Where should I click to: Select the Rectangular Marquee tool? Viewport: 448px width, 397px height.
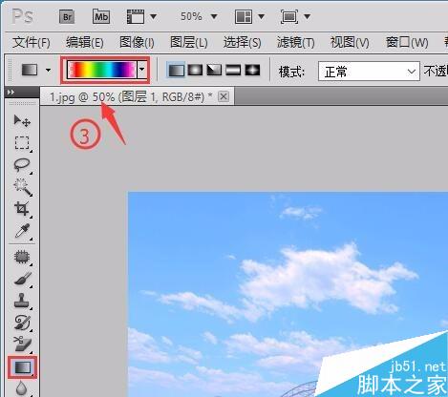coord(22,142)
